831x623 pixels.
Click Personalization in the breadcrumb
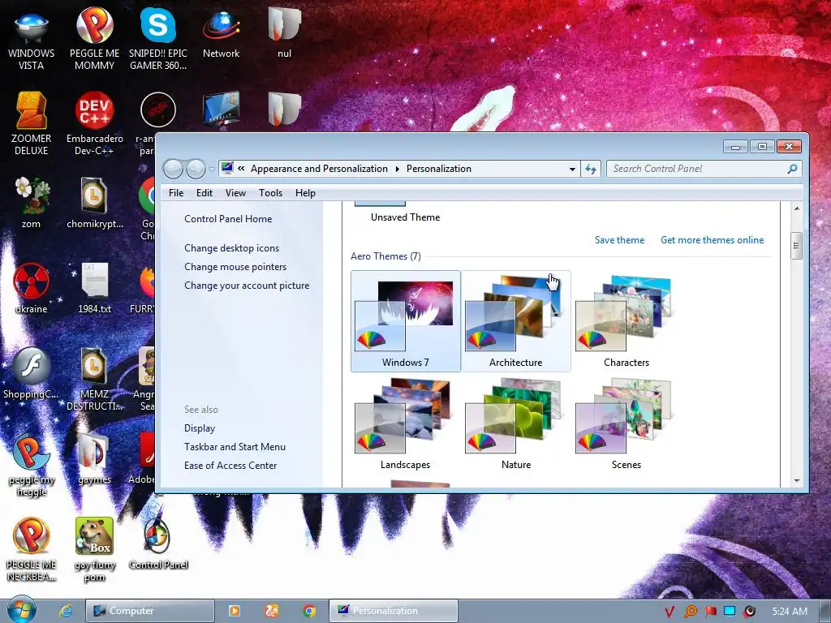click(x=438, y=169)
